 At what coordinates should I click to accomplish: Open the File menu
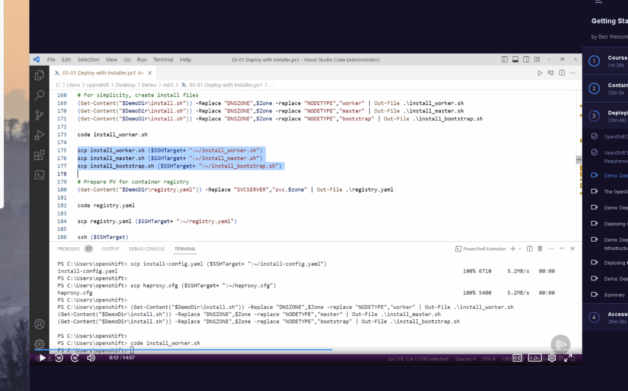coord(52,60)
